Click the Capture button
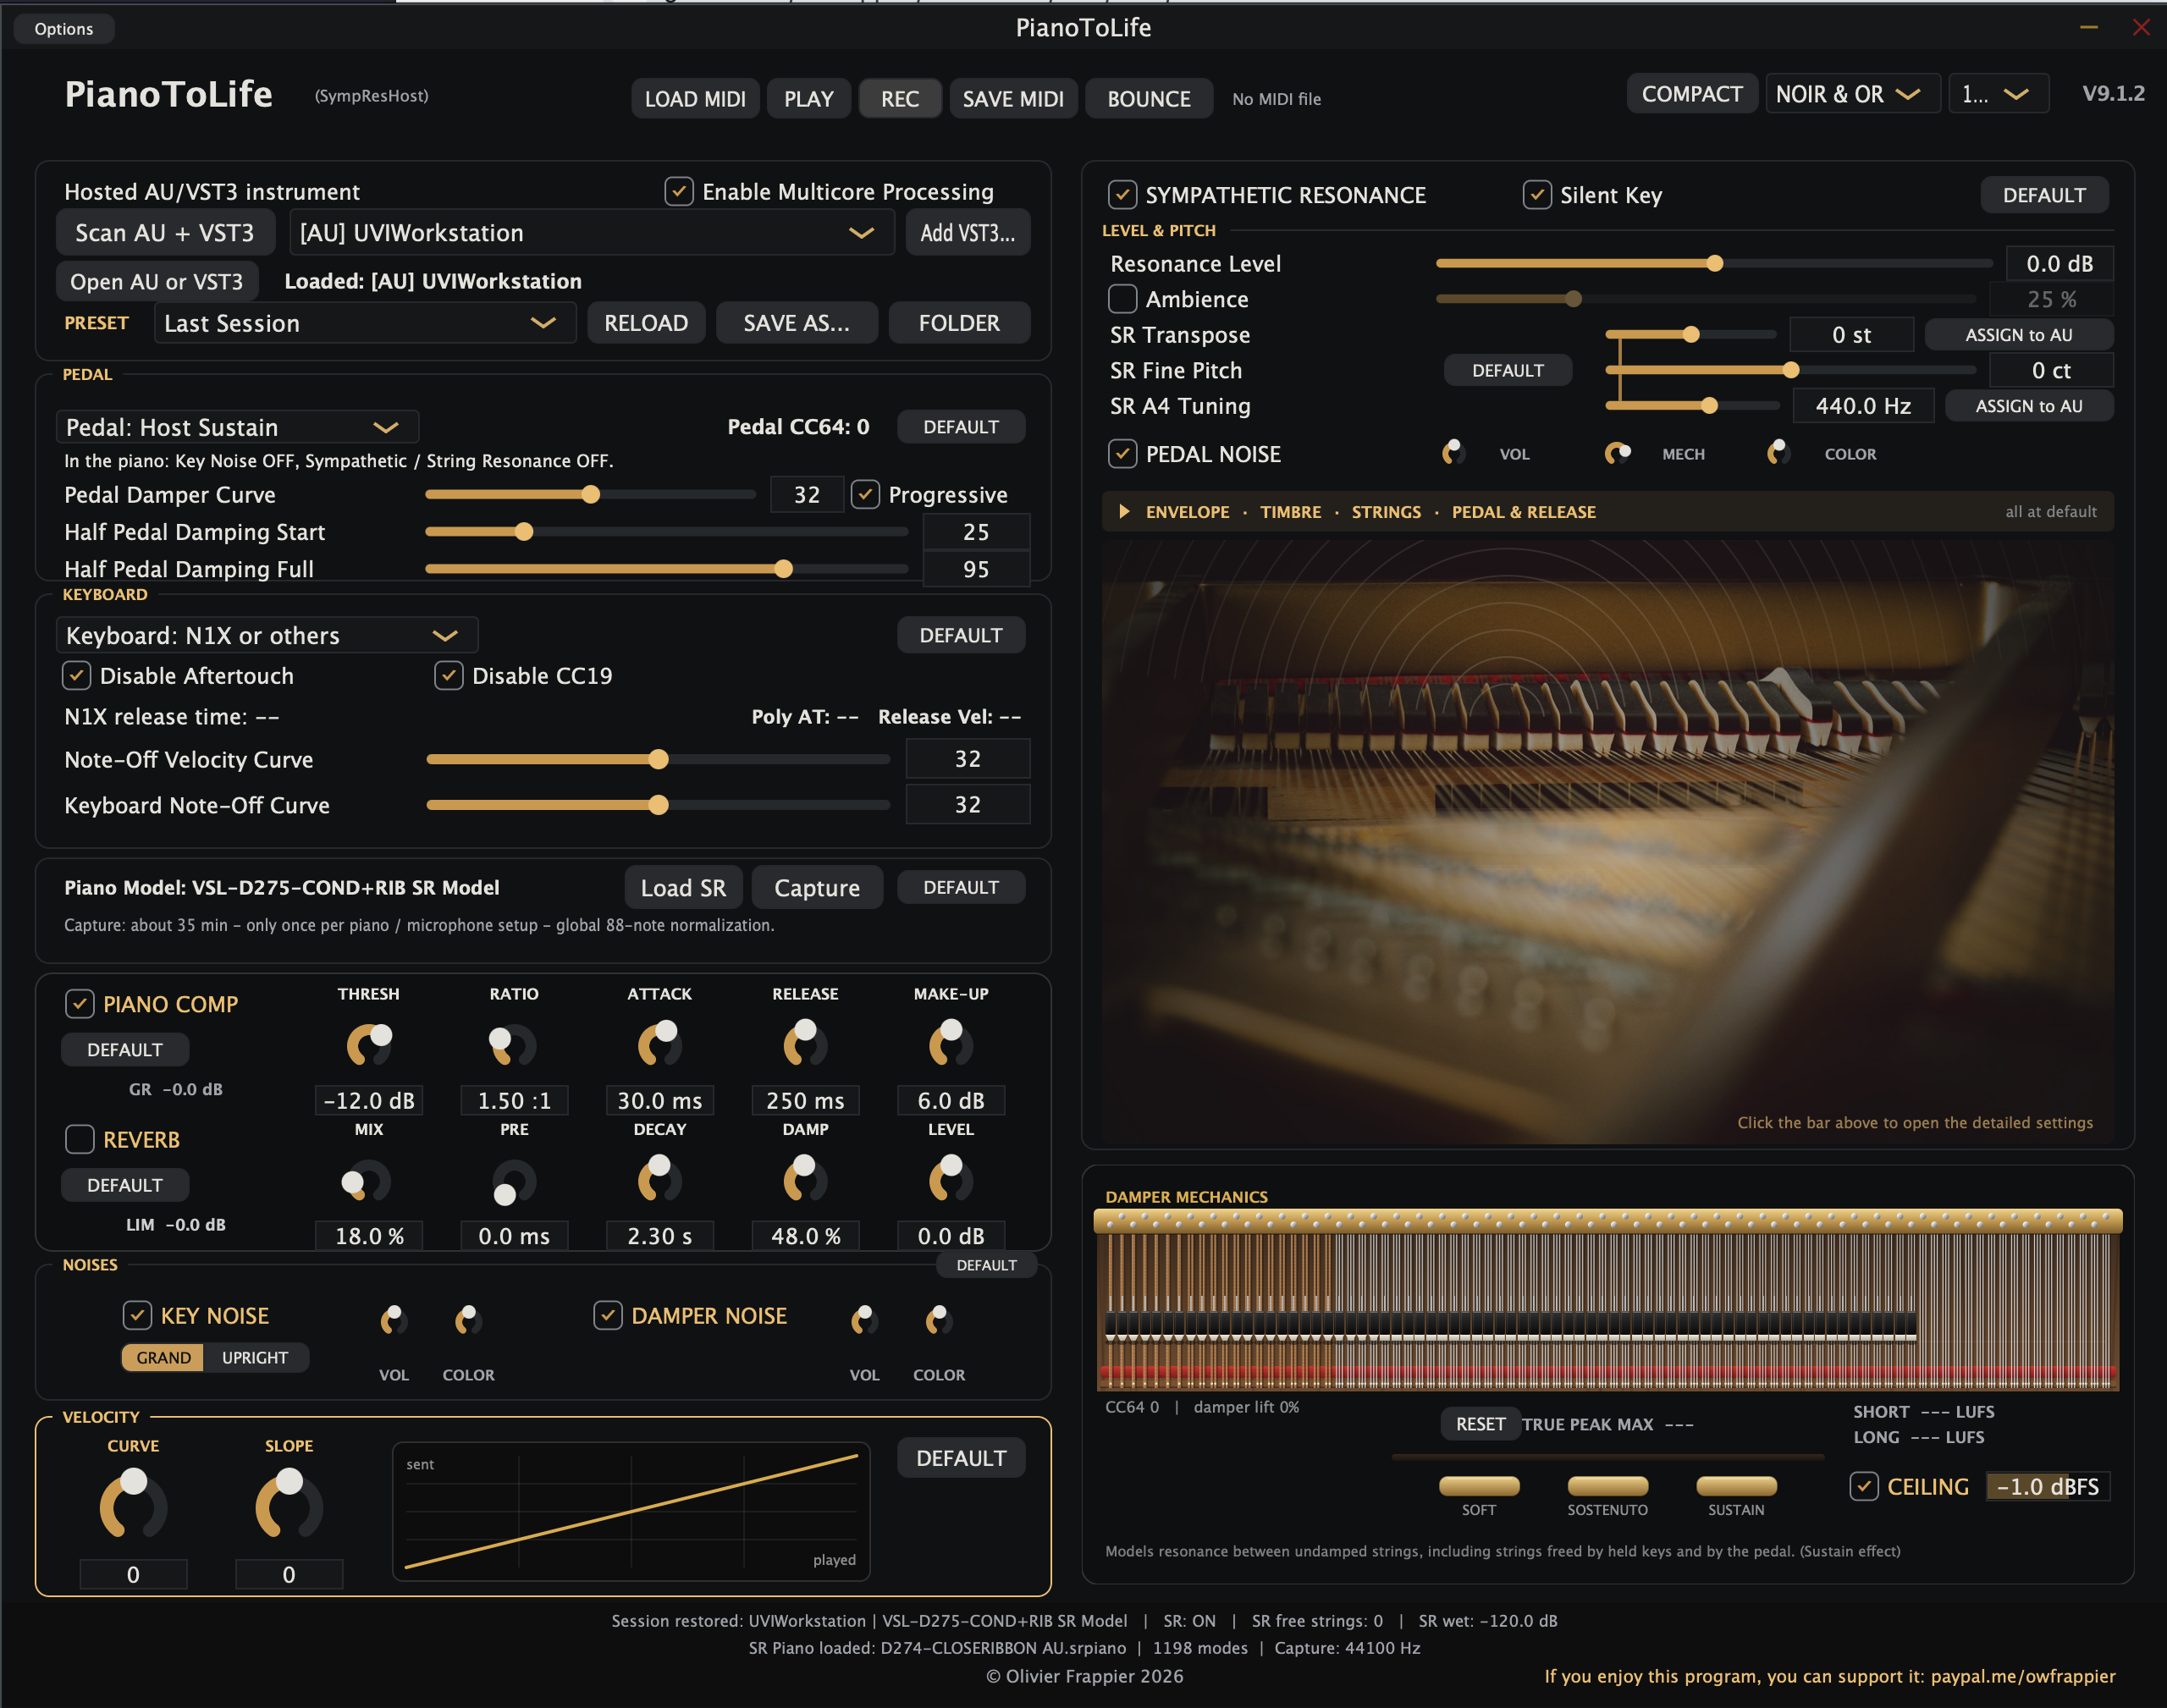Image resolution: width=2167 pixels, height=1708 pixels. 817,887
